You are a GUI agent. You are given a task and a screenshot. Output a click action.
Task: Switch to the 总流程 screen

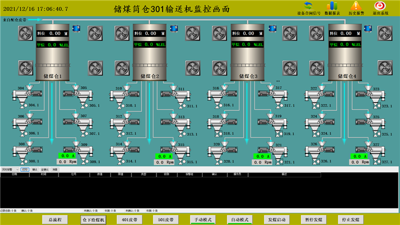[55, 219]
